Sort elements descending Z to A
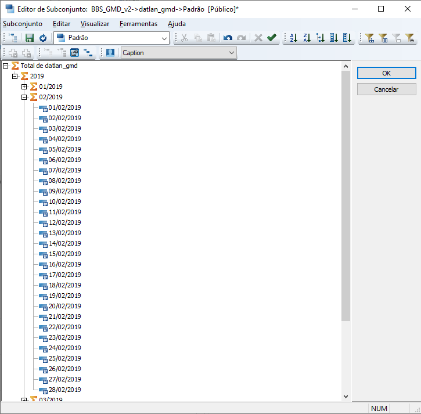 [307, 38]
